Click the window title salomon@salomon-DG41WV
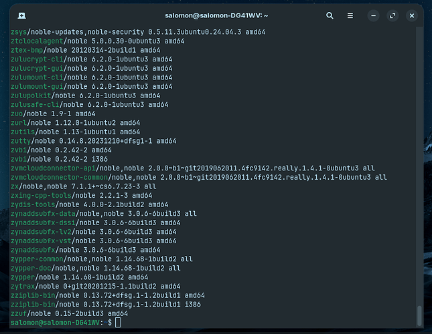 point(215,15)
